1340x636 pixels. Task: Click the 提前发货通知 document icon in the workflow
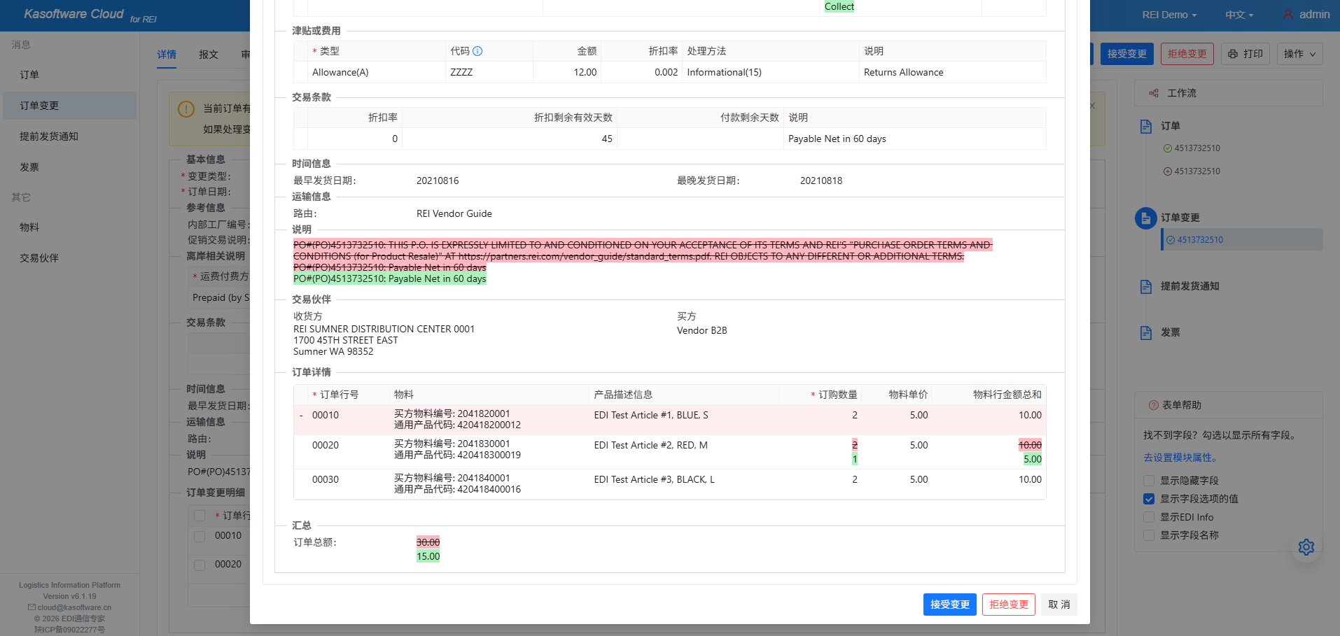click(1146, 286)
